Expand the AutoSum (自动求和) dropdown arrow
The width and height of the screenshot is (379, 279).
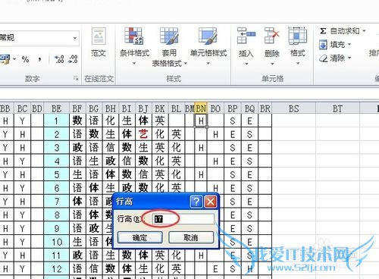point(364,31)
